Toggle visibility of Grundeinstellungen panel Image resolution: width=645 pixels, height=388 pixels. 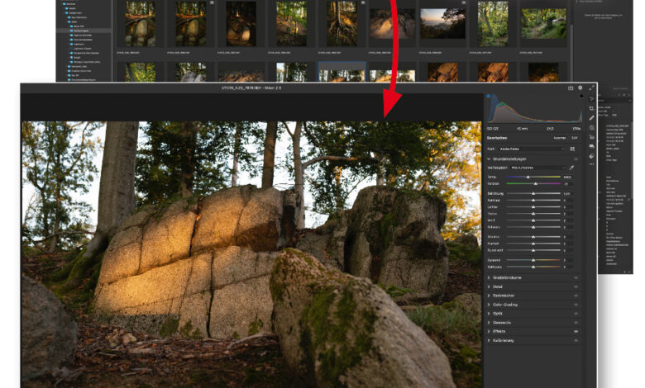pos(576,158)
